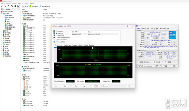Click the up-level arrow toolbar icon
The image size is (189, 111).
coord(8,6)
